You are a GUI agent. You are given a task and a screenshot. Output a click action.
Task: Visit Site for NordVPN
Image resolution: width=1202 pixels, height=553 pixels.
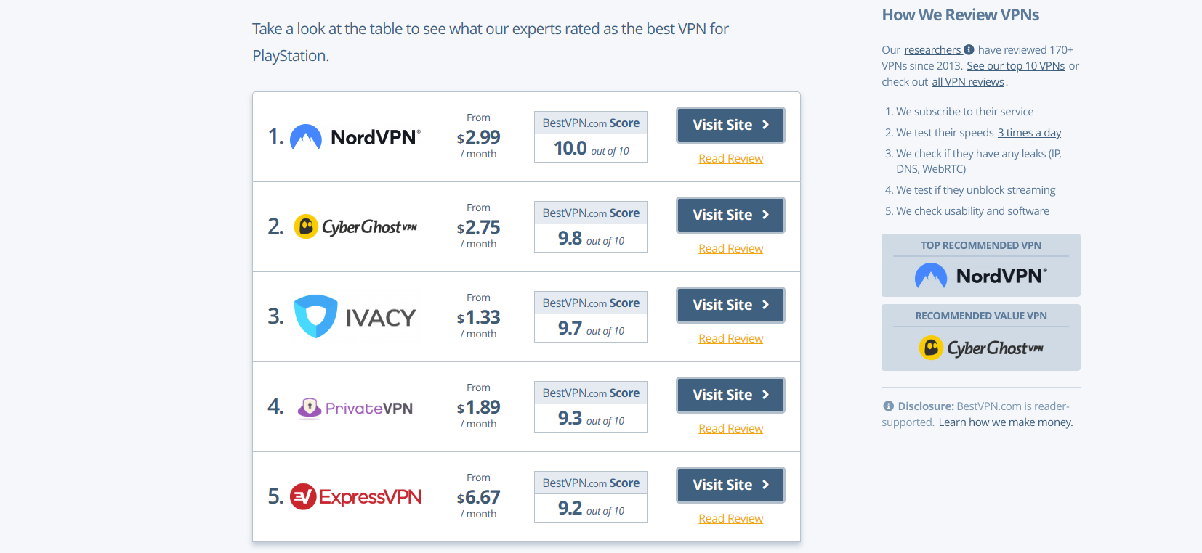(730, 125)
